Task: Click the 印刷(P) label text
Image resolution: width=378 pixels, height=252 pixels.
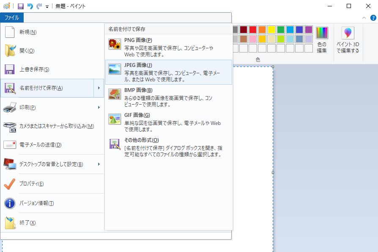Action: (27, 108)
